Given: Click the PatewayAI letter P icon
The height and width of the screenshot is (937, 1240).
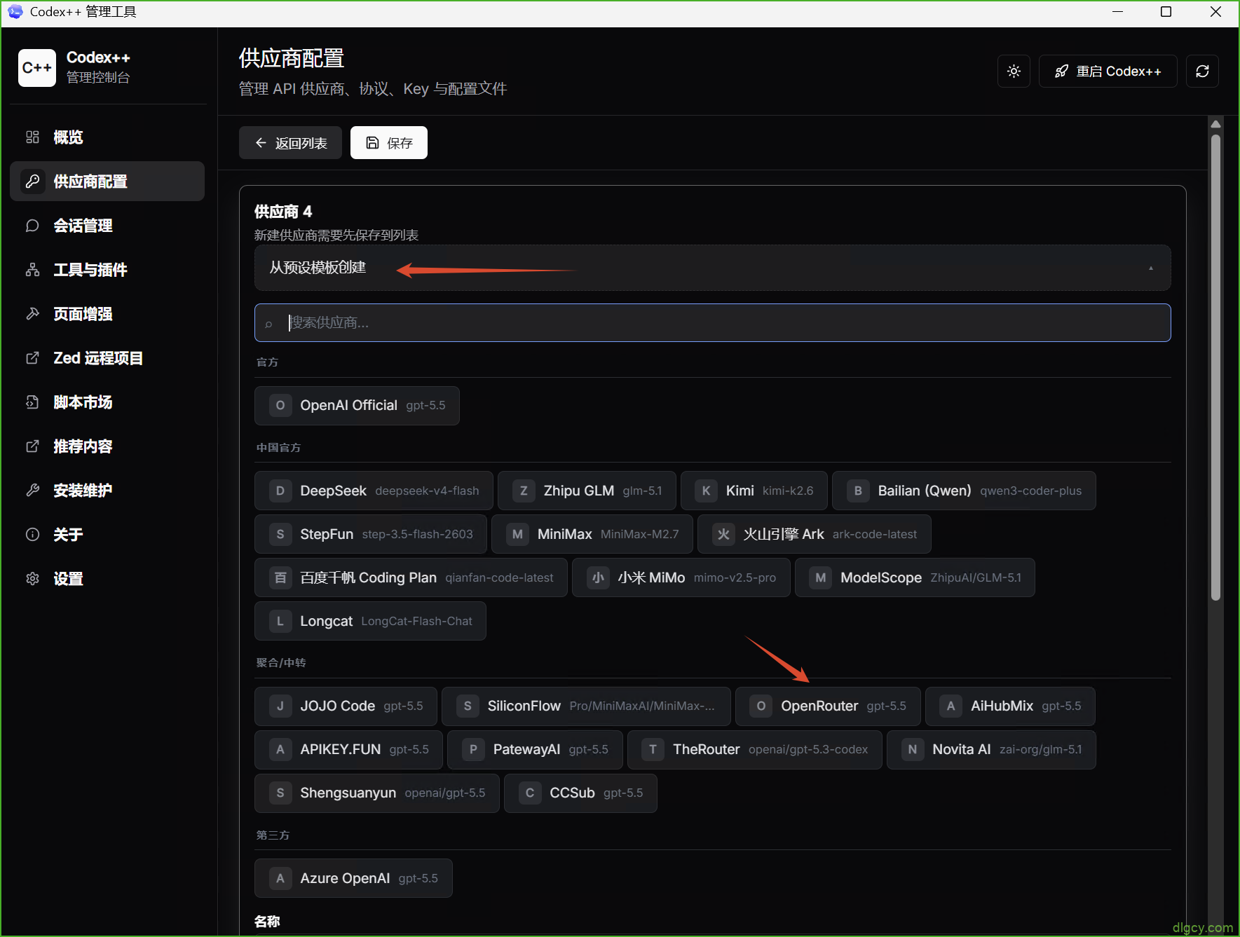Looking at the screenshot, I should click(473, 750).
